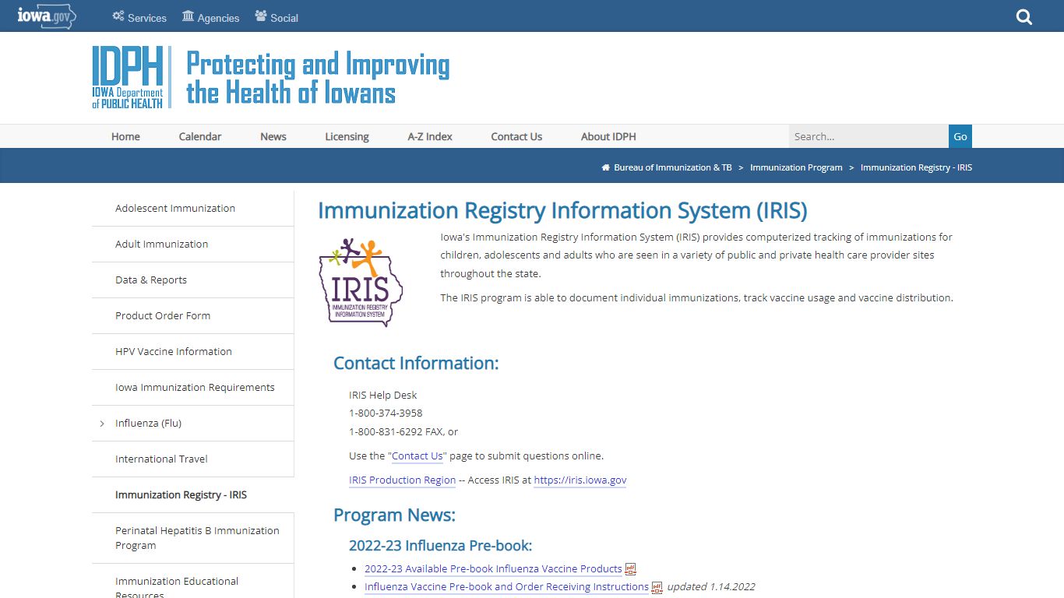The width and height of the screenshot is (1064, 598).
Task: Click the Contact Information: heading
Action: 416,364
